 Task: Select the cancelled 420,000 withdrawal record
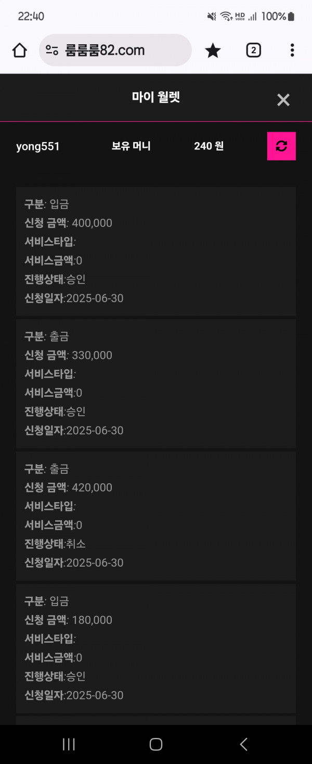(156, 516)
